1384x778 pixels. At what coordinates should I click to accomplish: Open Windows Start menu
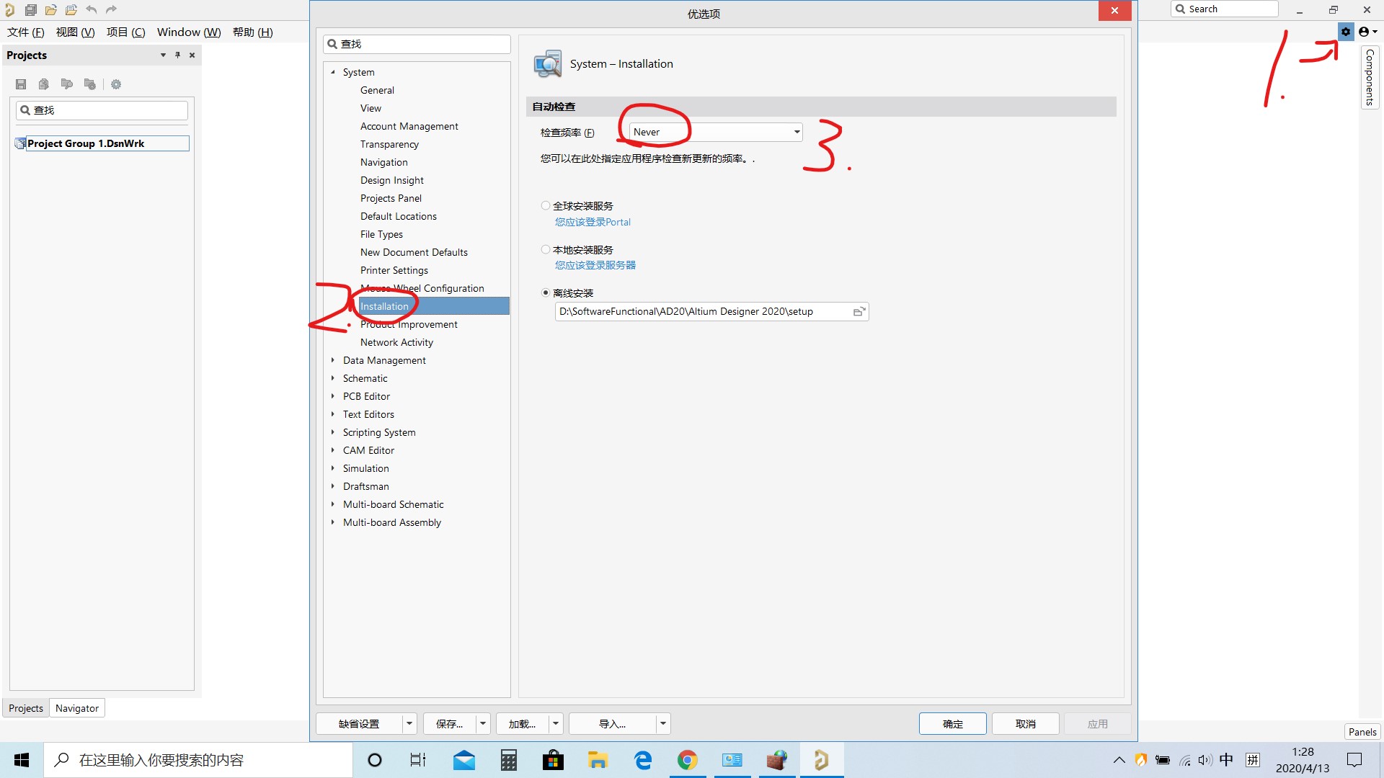point(22,760)
